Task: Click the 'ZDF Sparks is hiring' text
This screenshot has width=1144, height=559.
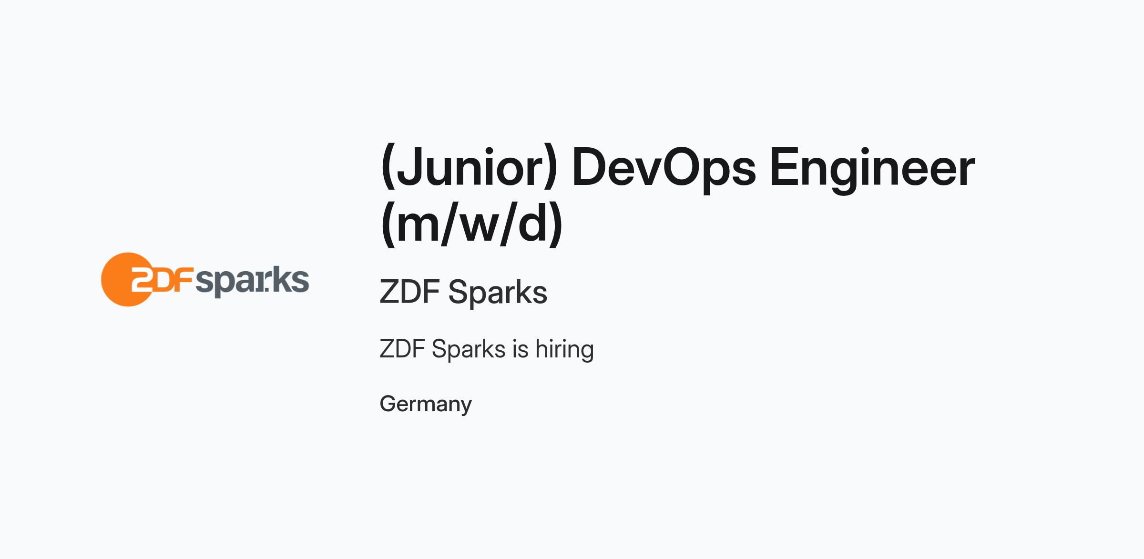Action: (x=487, y=349)
